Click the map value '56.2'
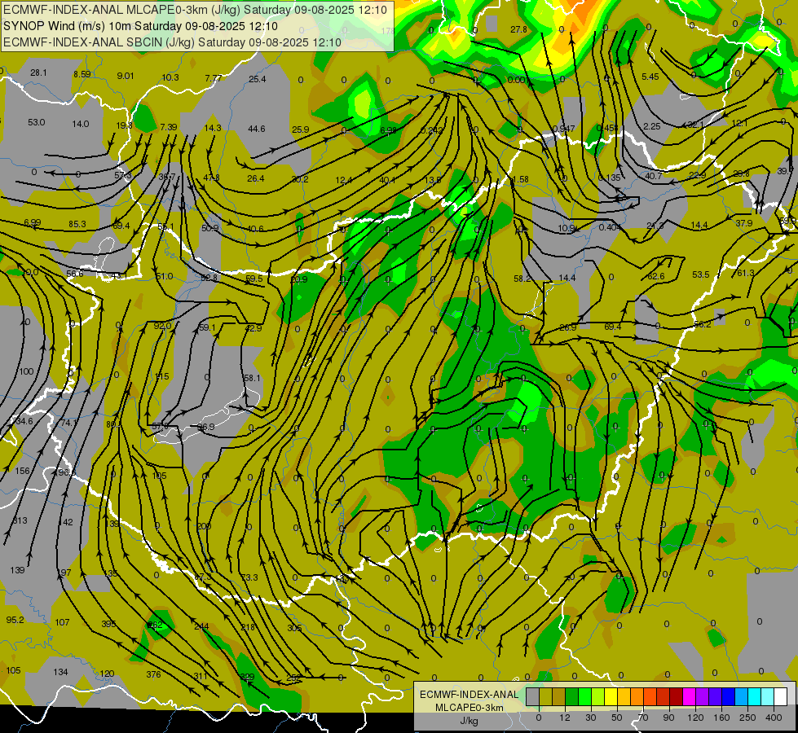This screenshot has height=733, width=798. (x=703, y=324)
